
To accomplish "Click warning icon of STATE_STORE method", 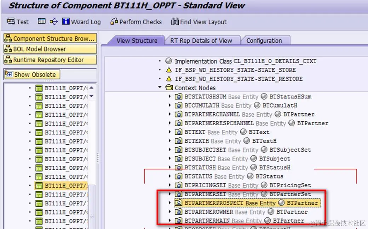I will click(169, 70).
